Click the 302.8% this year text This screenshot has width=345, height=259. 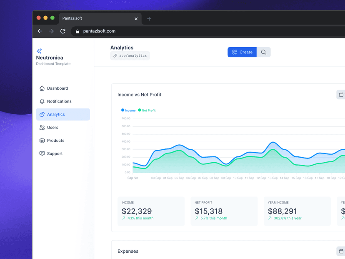pyautogui.click(x=287, y=218)
